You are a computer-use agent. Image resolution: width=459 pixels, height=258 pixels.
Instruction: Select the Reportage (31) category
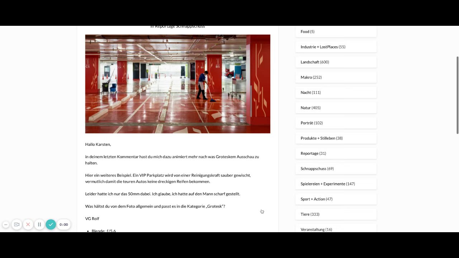pos(336,153)
